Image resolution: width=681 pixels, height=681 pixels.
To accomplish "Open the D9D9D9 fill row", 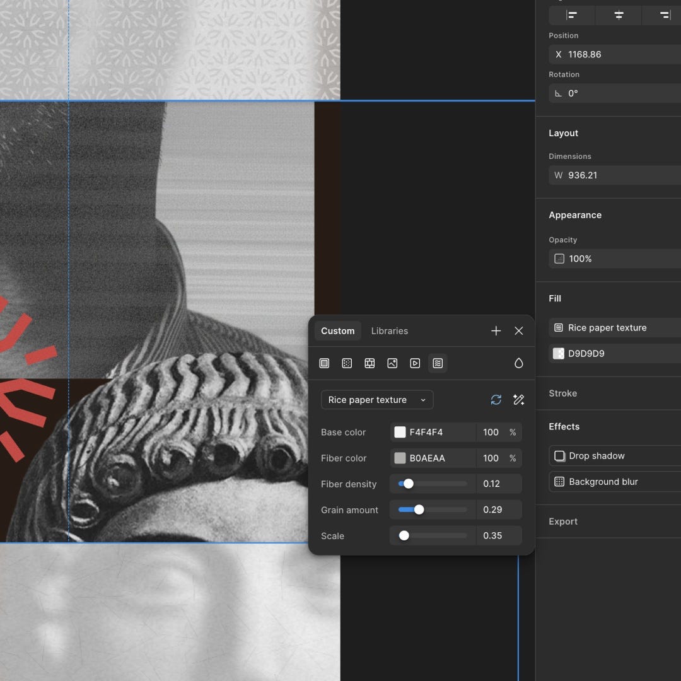I will (615, 354).
